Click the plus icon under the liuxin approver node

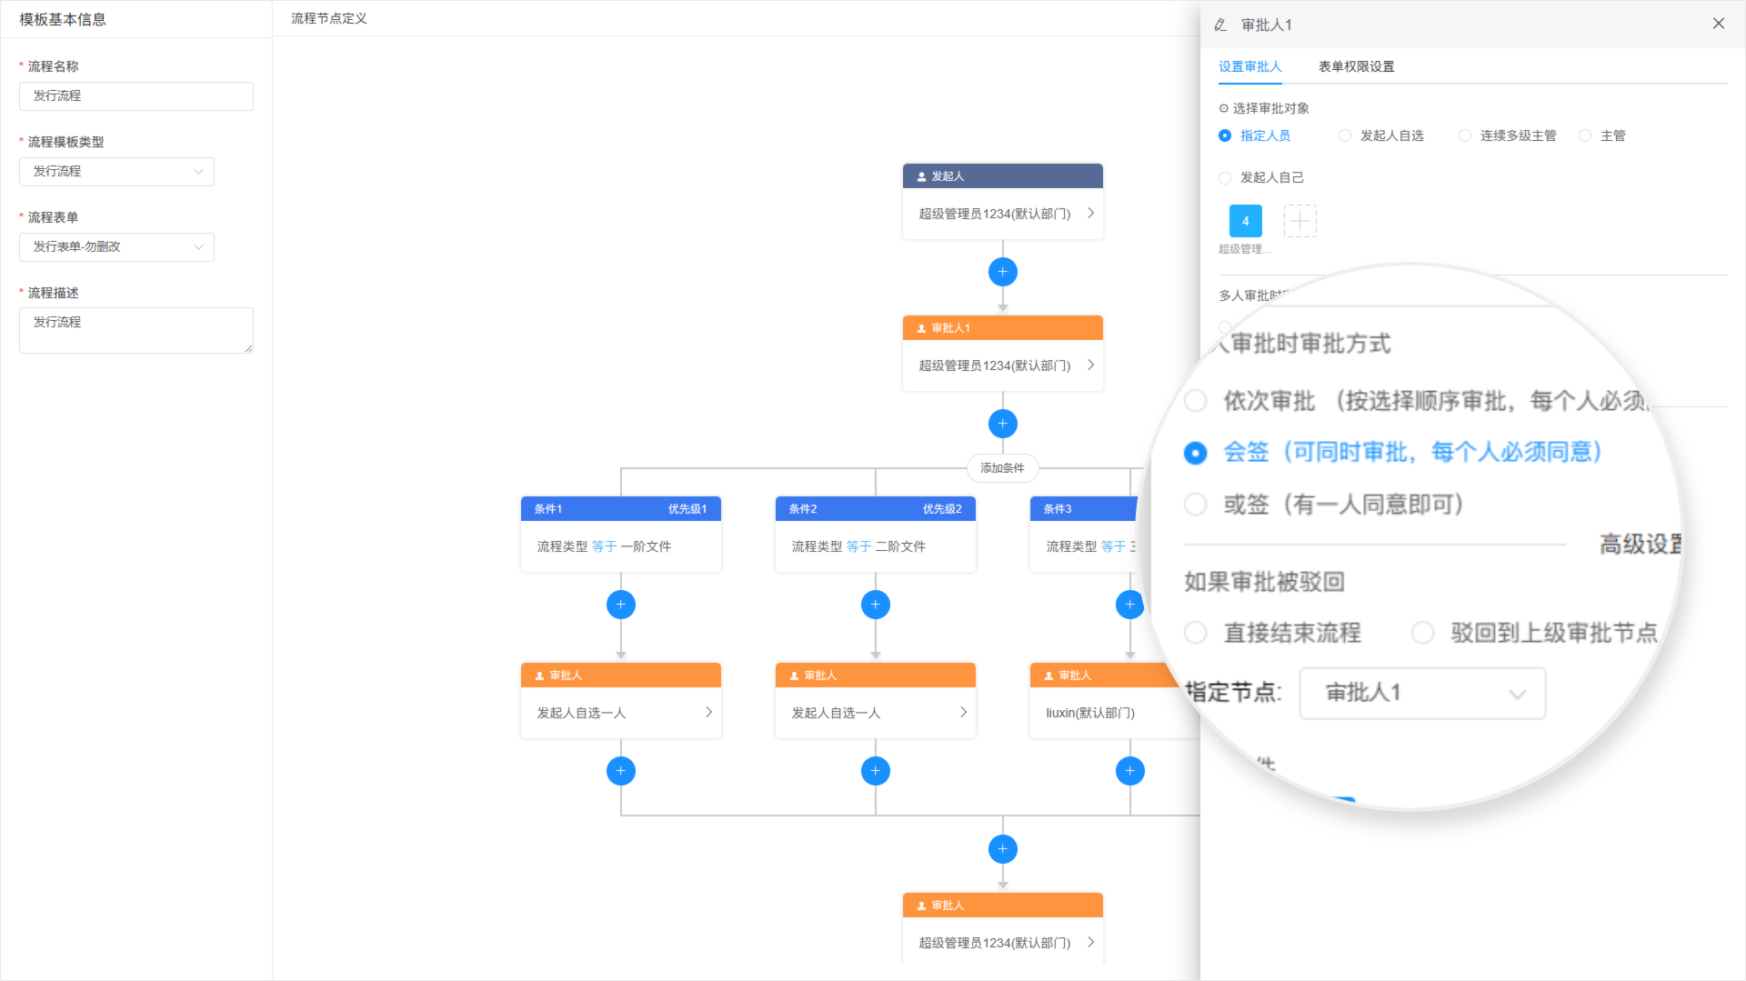1129,770
